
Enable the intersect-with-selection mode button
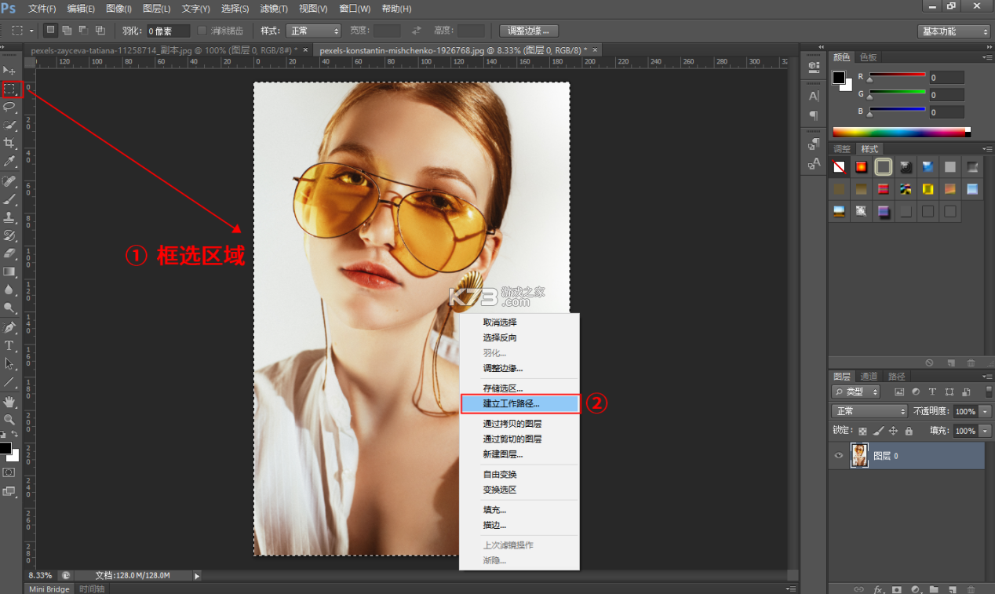click(x=100, y=31)
